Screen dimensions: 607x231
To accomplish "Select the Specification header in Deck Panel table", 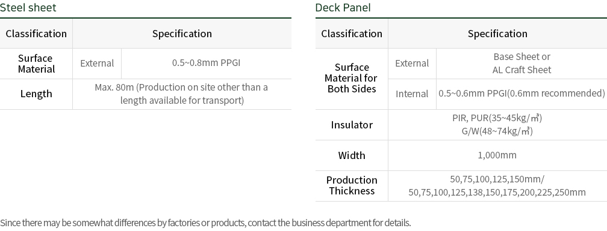I will [x=497, y=34].
